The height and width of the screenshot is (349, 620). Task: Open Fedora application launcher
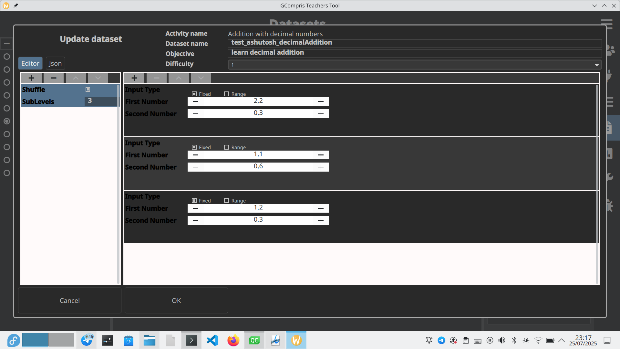[14, 340]
